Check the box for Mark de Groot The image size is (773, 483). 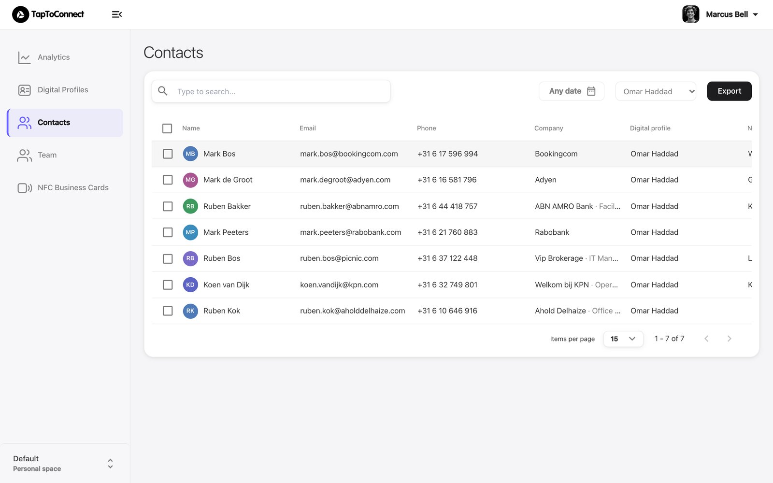click(168, 180)
